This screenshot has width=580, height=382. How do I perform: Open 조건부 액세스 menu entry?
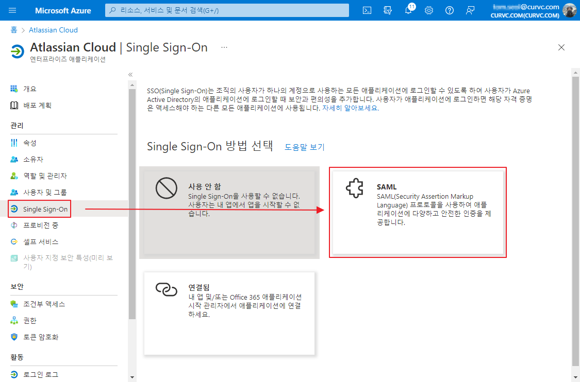click(x=44, y=304)
